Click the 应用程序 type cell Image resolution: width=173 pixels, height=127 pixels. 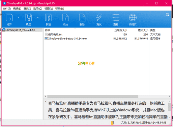155,39
